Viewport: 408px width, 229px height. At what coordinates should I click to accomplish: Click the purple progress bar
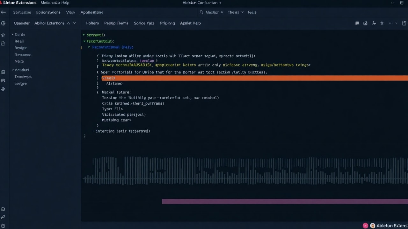[x=285, y=201]
